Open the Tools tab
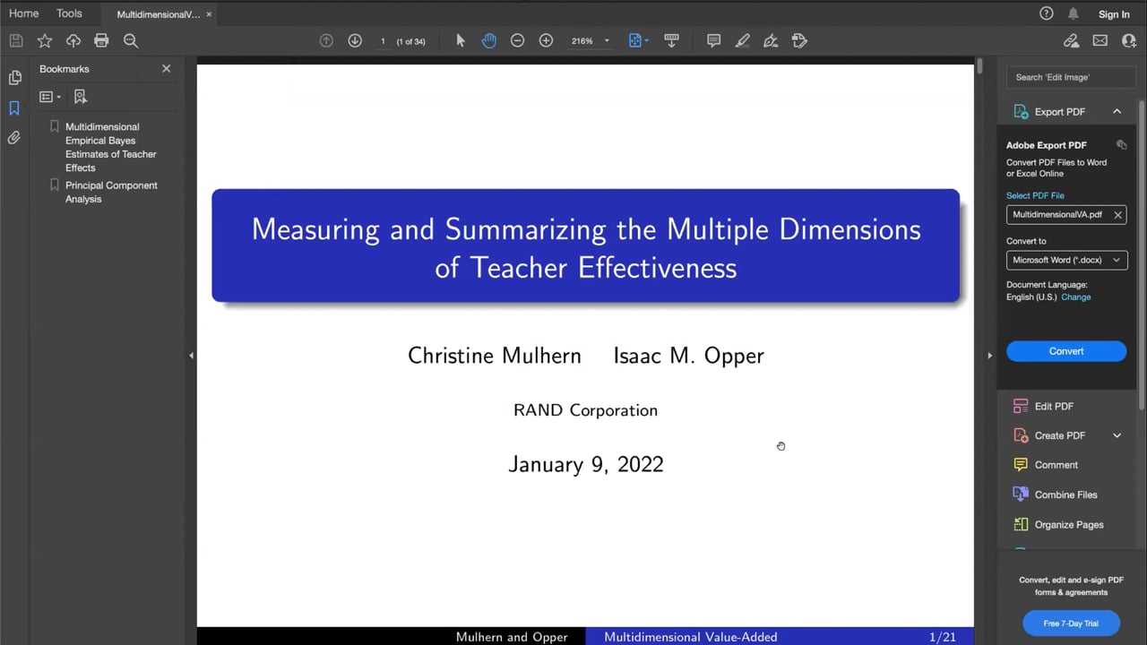Image resolution: width=1147 pixels, height=645 pixels. point(69,13)
